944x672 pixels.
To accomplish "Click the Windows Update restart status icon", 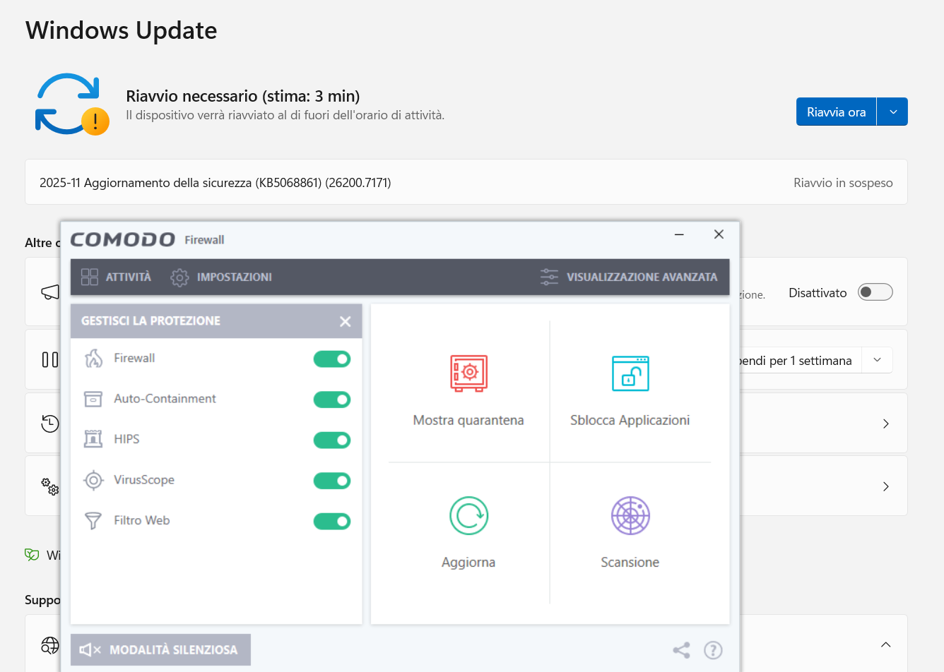I will coord(72,104).
